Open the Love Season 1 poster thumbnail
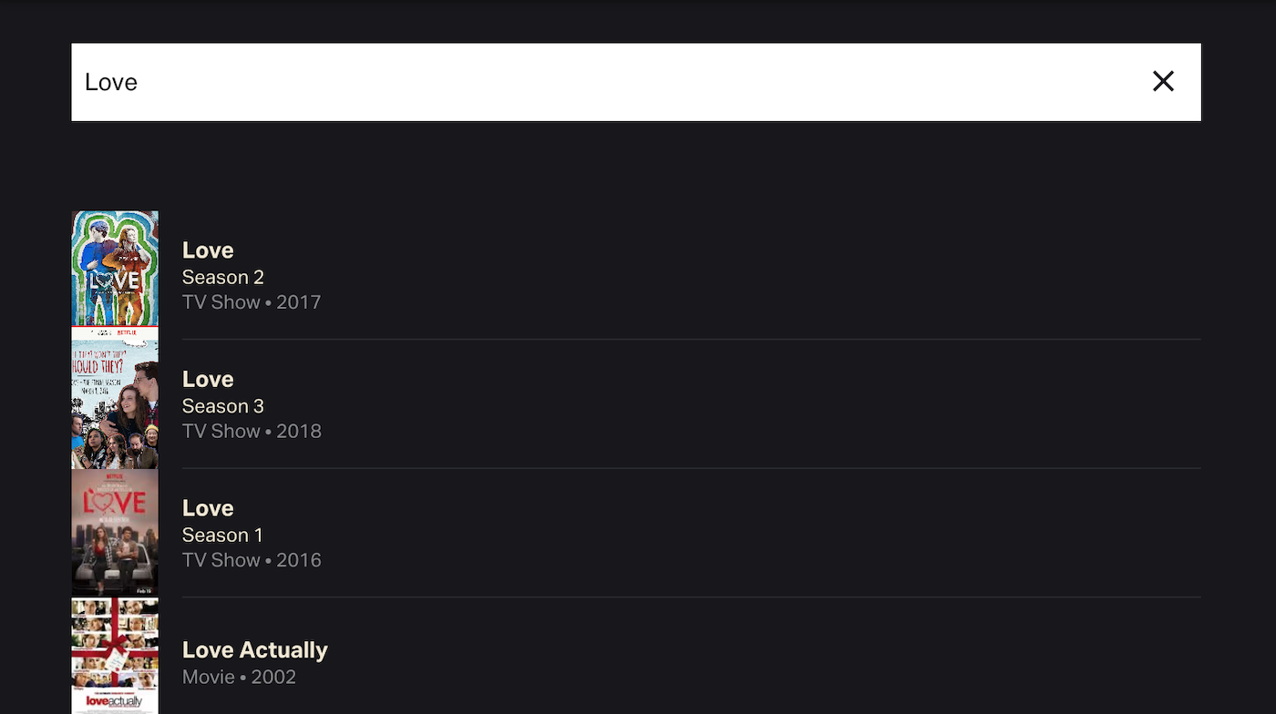Screen dimensions: 1276x714 point(115,532)
